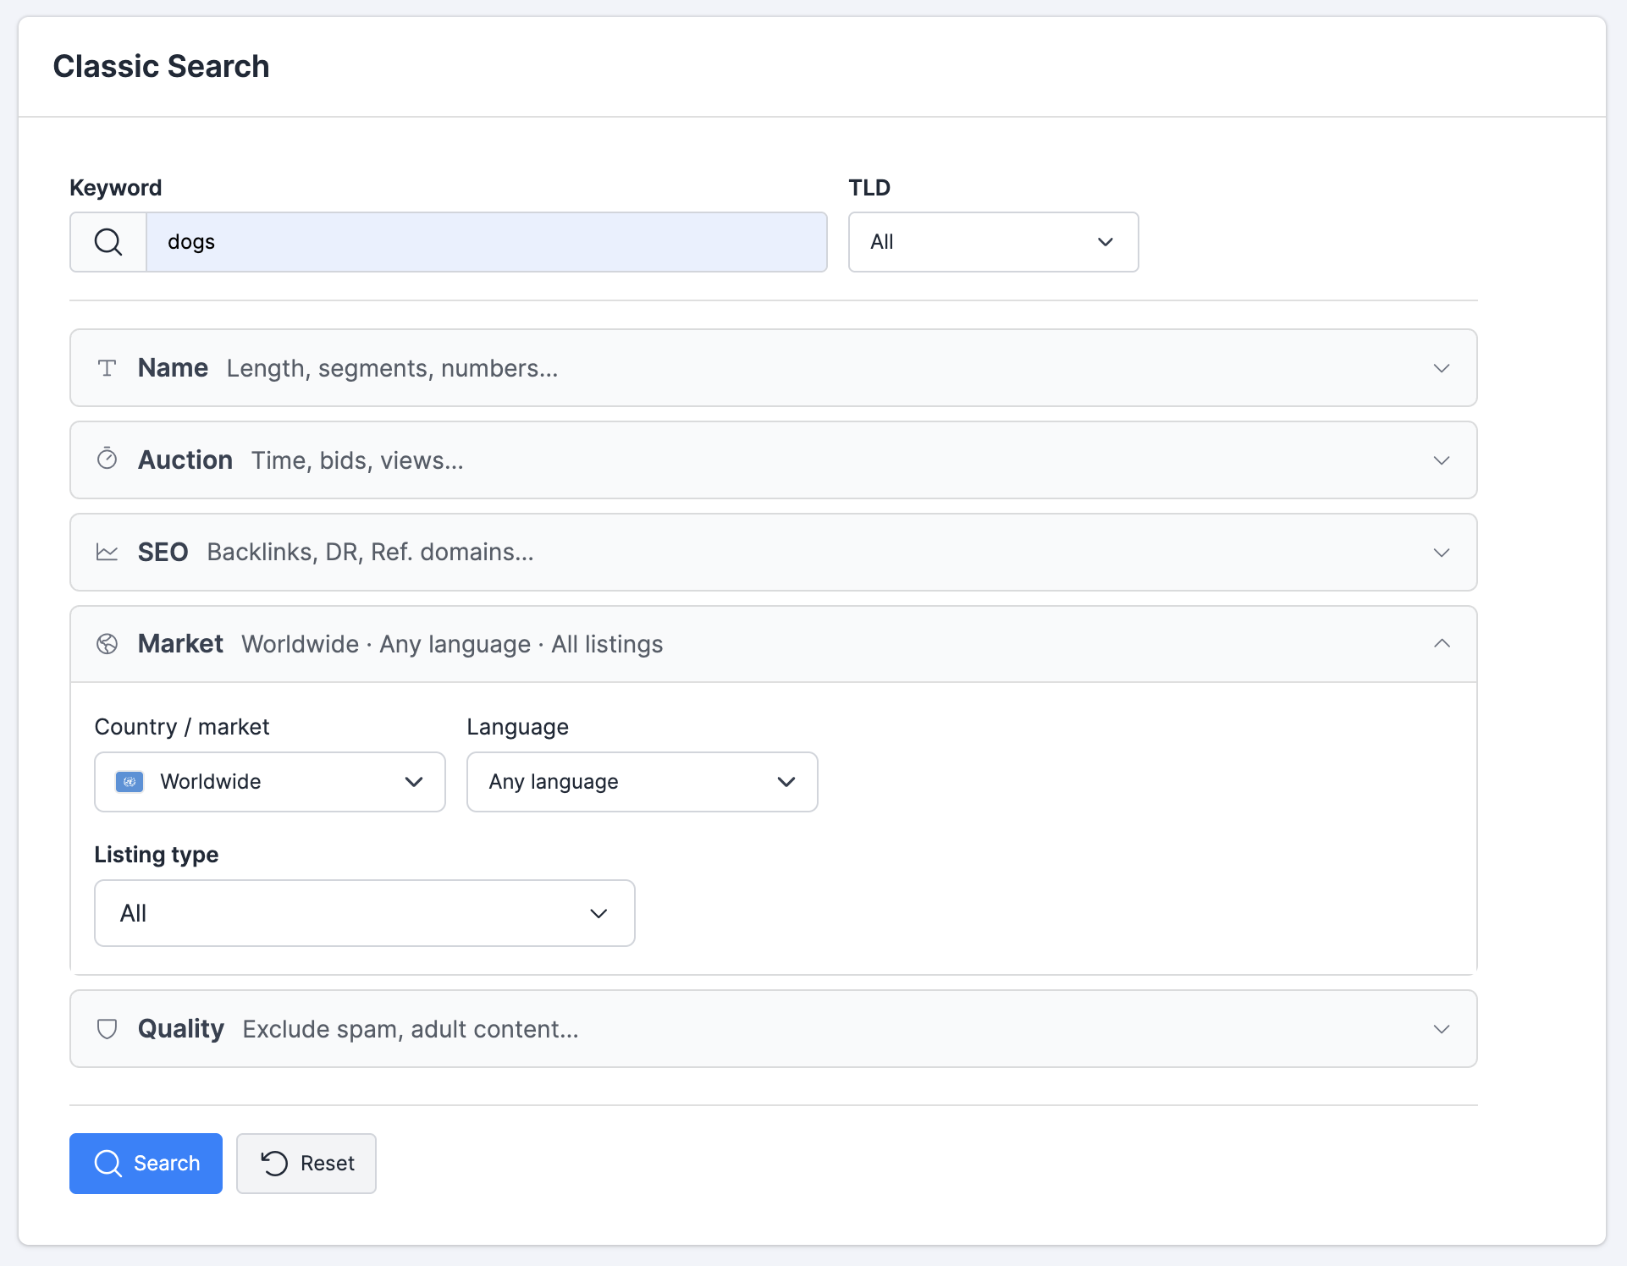Click 'Worldwide · Any language · All listings' summary
The image size is (1627, 1266).
tap(452, 644)
